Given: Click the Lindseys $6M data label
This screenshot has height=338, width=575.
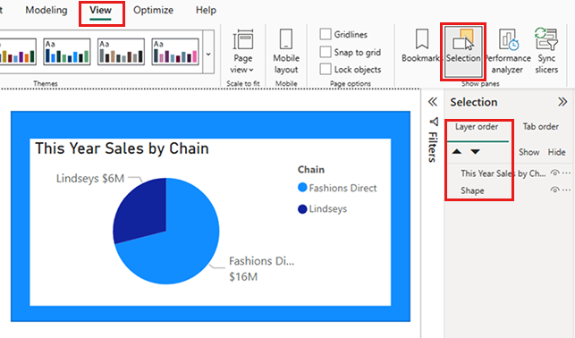Looking at the screenshot, I should click(90, 179).
